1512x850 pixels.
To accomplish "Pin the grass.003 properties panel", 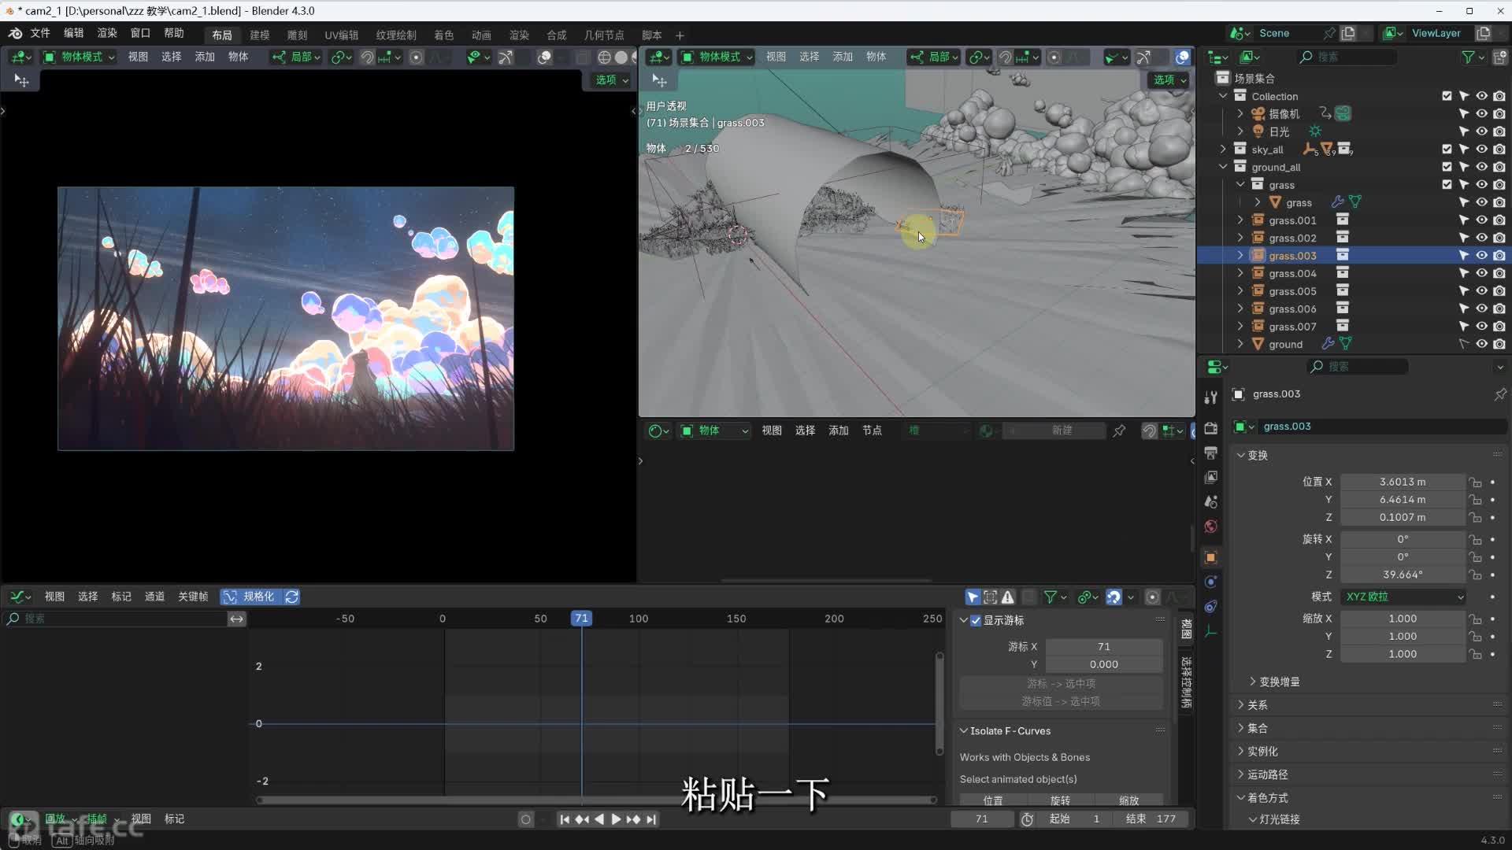I will [1499, 394].
